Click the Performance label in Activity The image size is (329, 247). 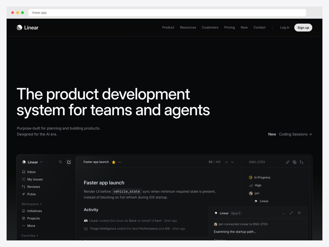pos(149,229)
